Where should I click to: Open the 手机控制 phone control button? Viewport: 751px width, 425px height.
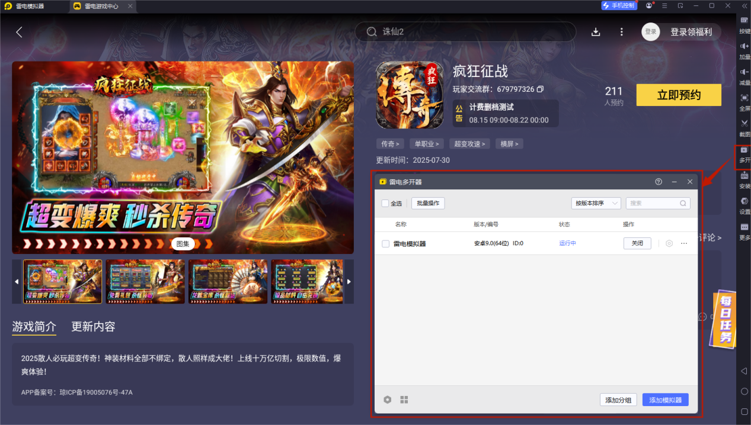pos(619,5)
